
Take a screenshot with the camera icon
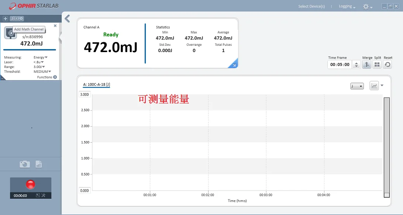[25, 164]
